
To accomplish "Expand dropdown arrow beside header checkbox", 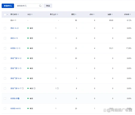I will [x=7, y=14].
